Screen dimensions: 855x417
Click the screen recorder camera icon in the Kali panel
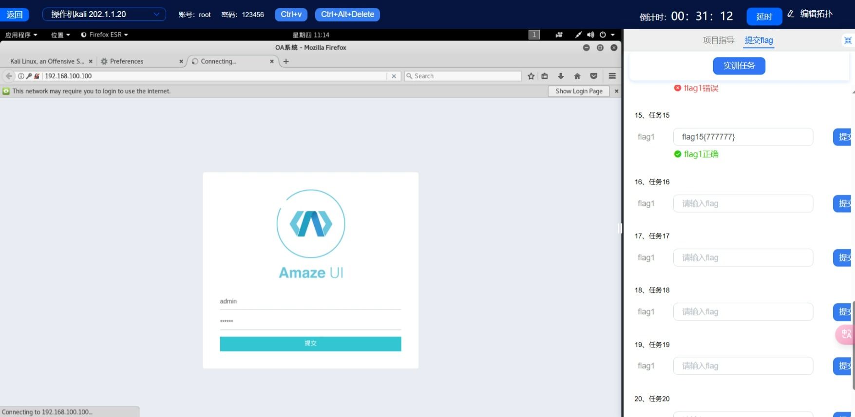click(x=559, y=35)
